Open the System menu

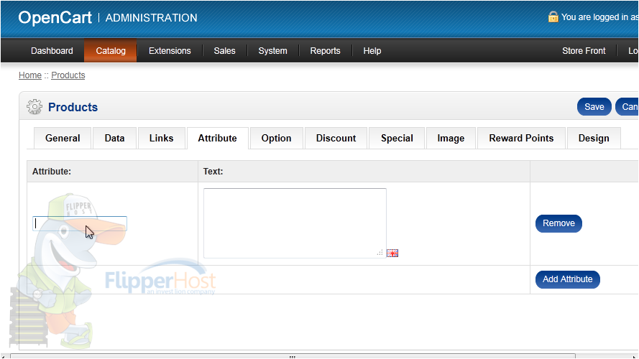click(272, 51)
